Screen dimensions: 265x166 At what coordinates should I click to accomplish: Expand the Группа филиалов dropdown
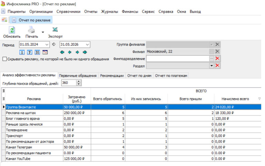click(x=212, y=44)
